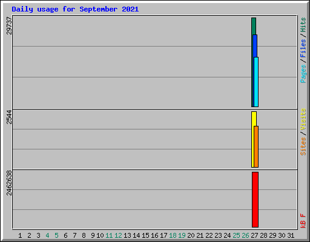This screenshot has width=310, height=242.
Task: Click the y-axis value 29737
Action: tap(9, 25)
